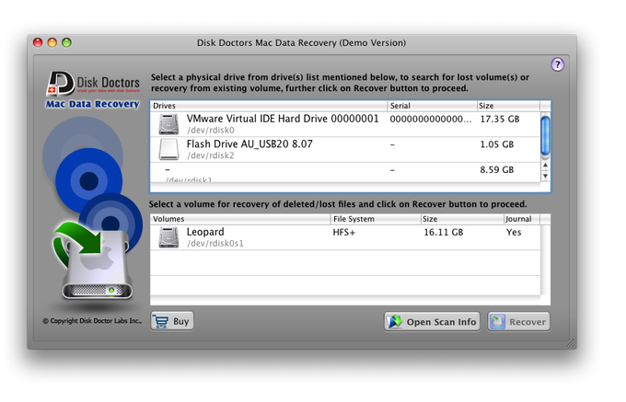The width and height of the screenshot is (626, 402).
Task: Click the drives list scrollbar thumb
Action: coord(545,135)
